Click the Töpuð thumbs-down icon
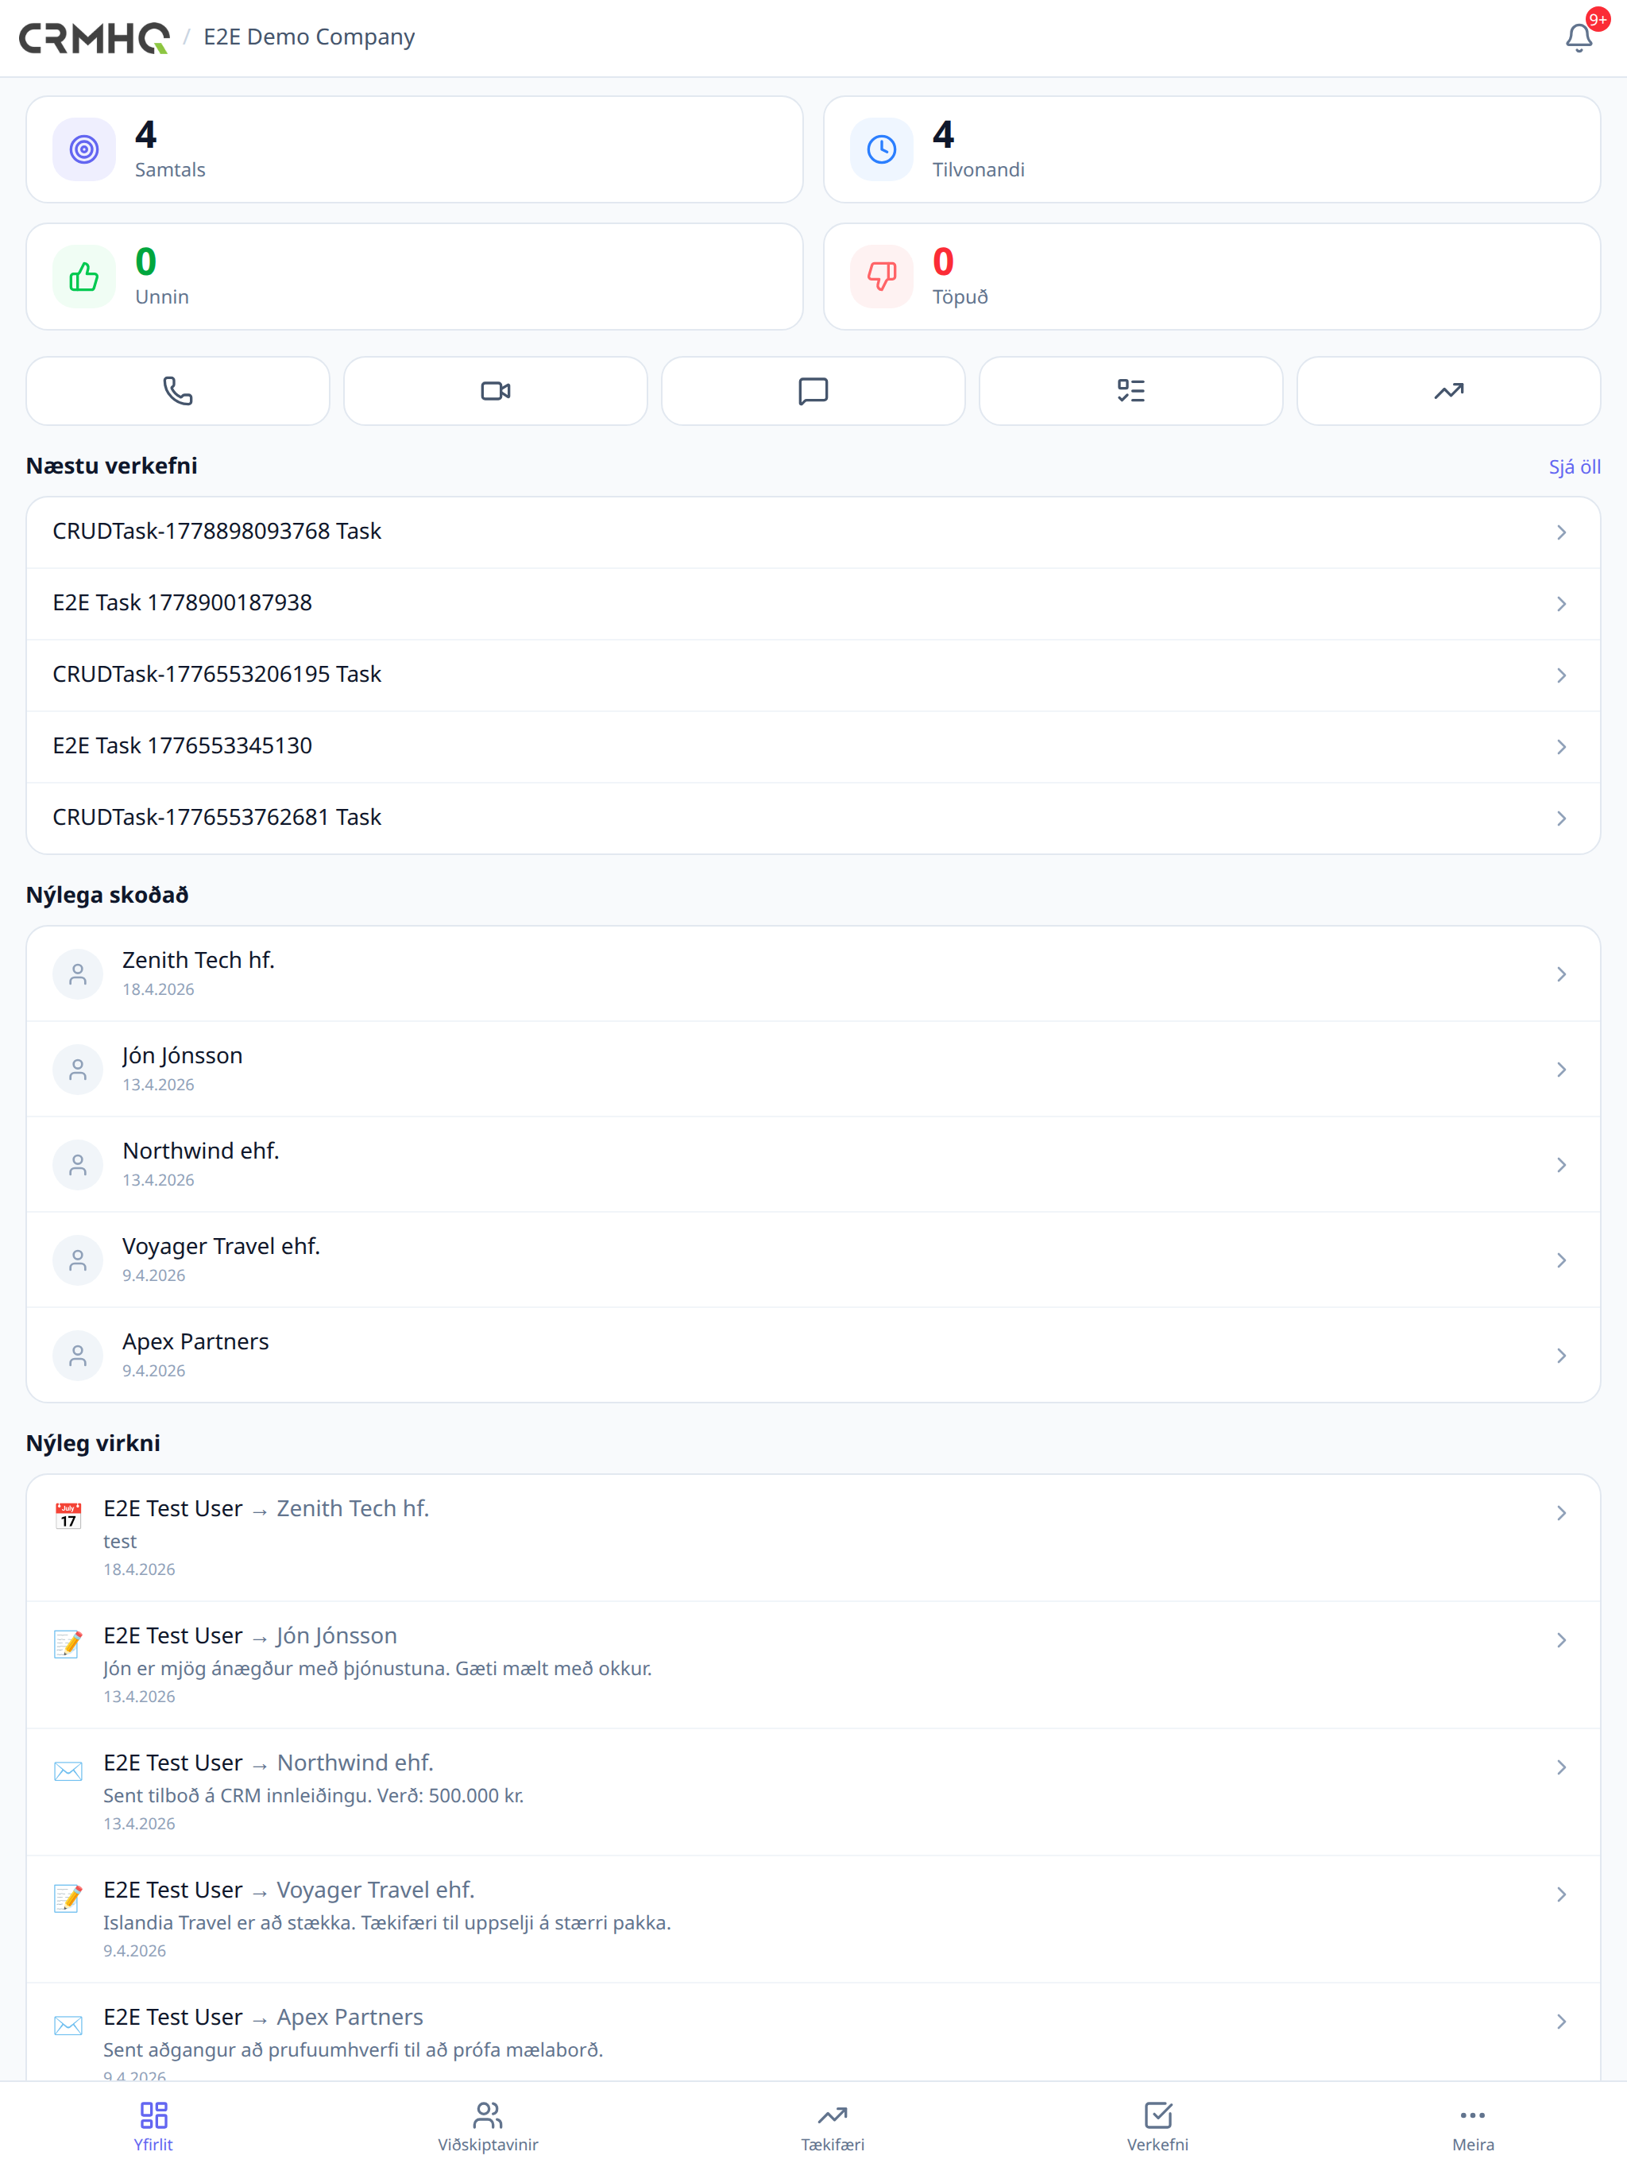Screen dimensions: 1627x2171 tap(881, 277)
